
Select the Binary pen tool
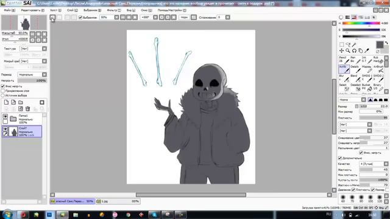pyautogui.click(x=378, y=87)
